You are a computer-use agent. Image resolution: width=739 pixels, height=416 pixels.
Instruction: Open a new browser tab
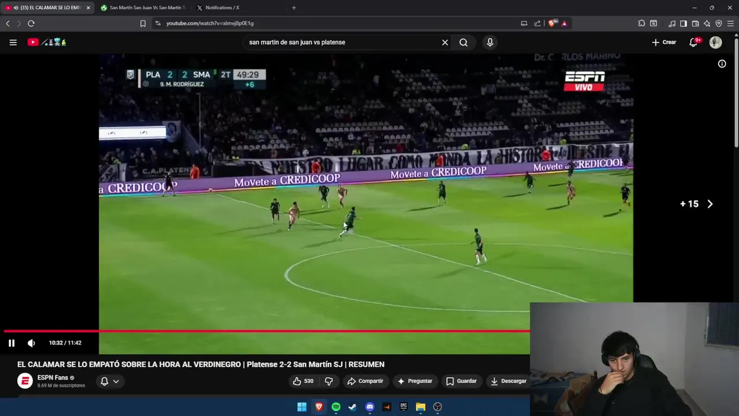[x=294, y=8]
